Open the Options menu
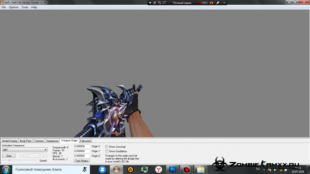Viewport: 310px width, 174px height. click(x=14, y=7)
